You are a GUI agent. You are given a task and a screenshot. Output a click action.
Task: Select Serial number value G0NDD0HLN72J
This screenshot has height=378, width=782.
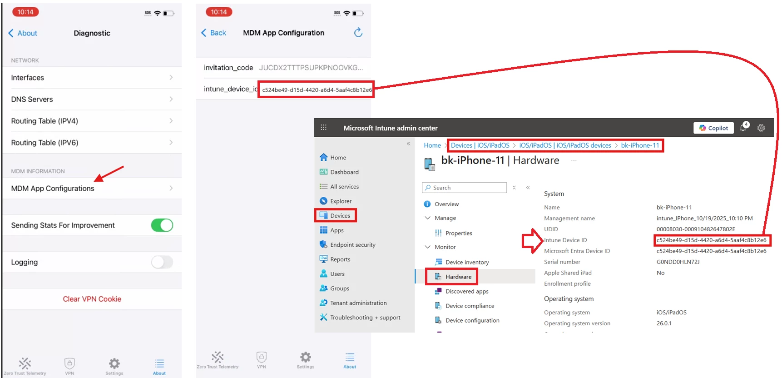[x=678, y=262]
